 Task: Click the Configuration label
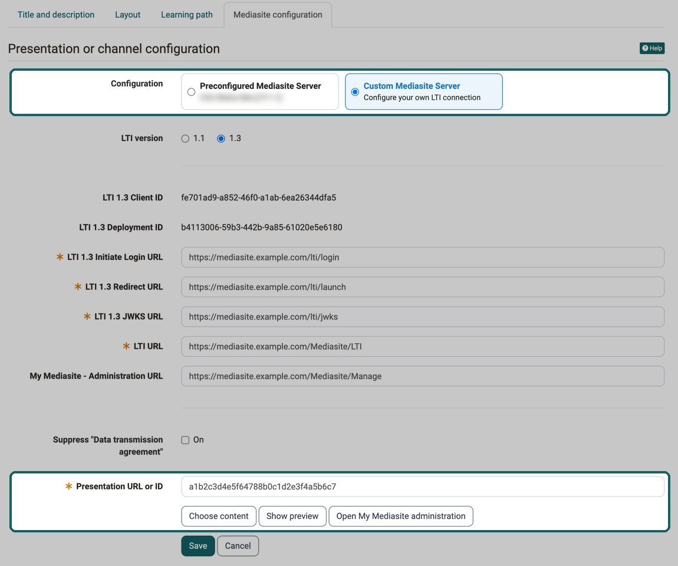click(137, 84)
